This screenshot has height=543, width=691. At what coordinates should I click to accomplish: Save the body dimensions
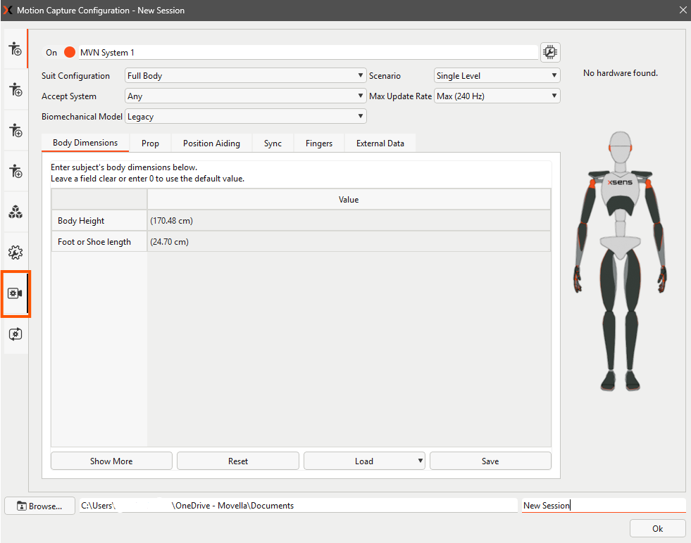[x=490, y=461]
